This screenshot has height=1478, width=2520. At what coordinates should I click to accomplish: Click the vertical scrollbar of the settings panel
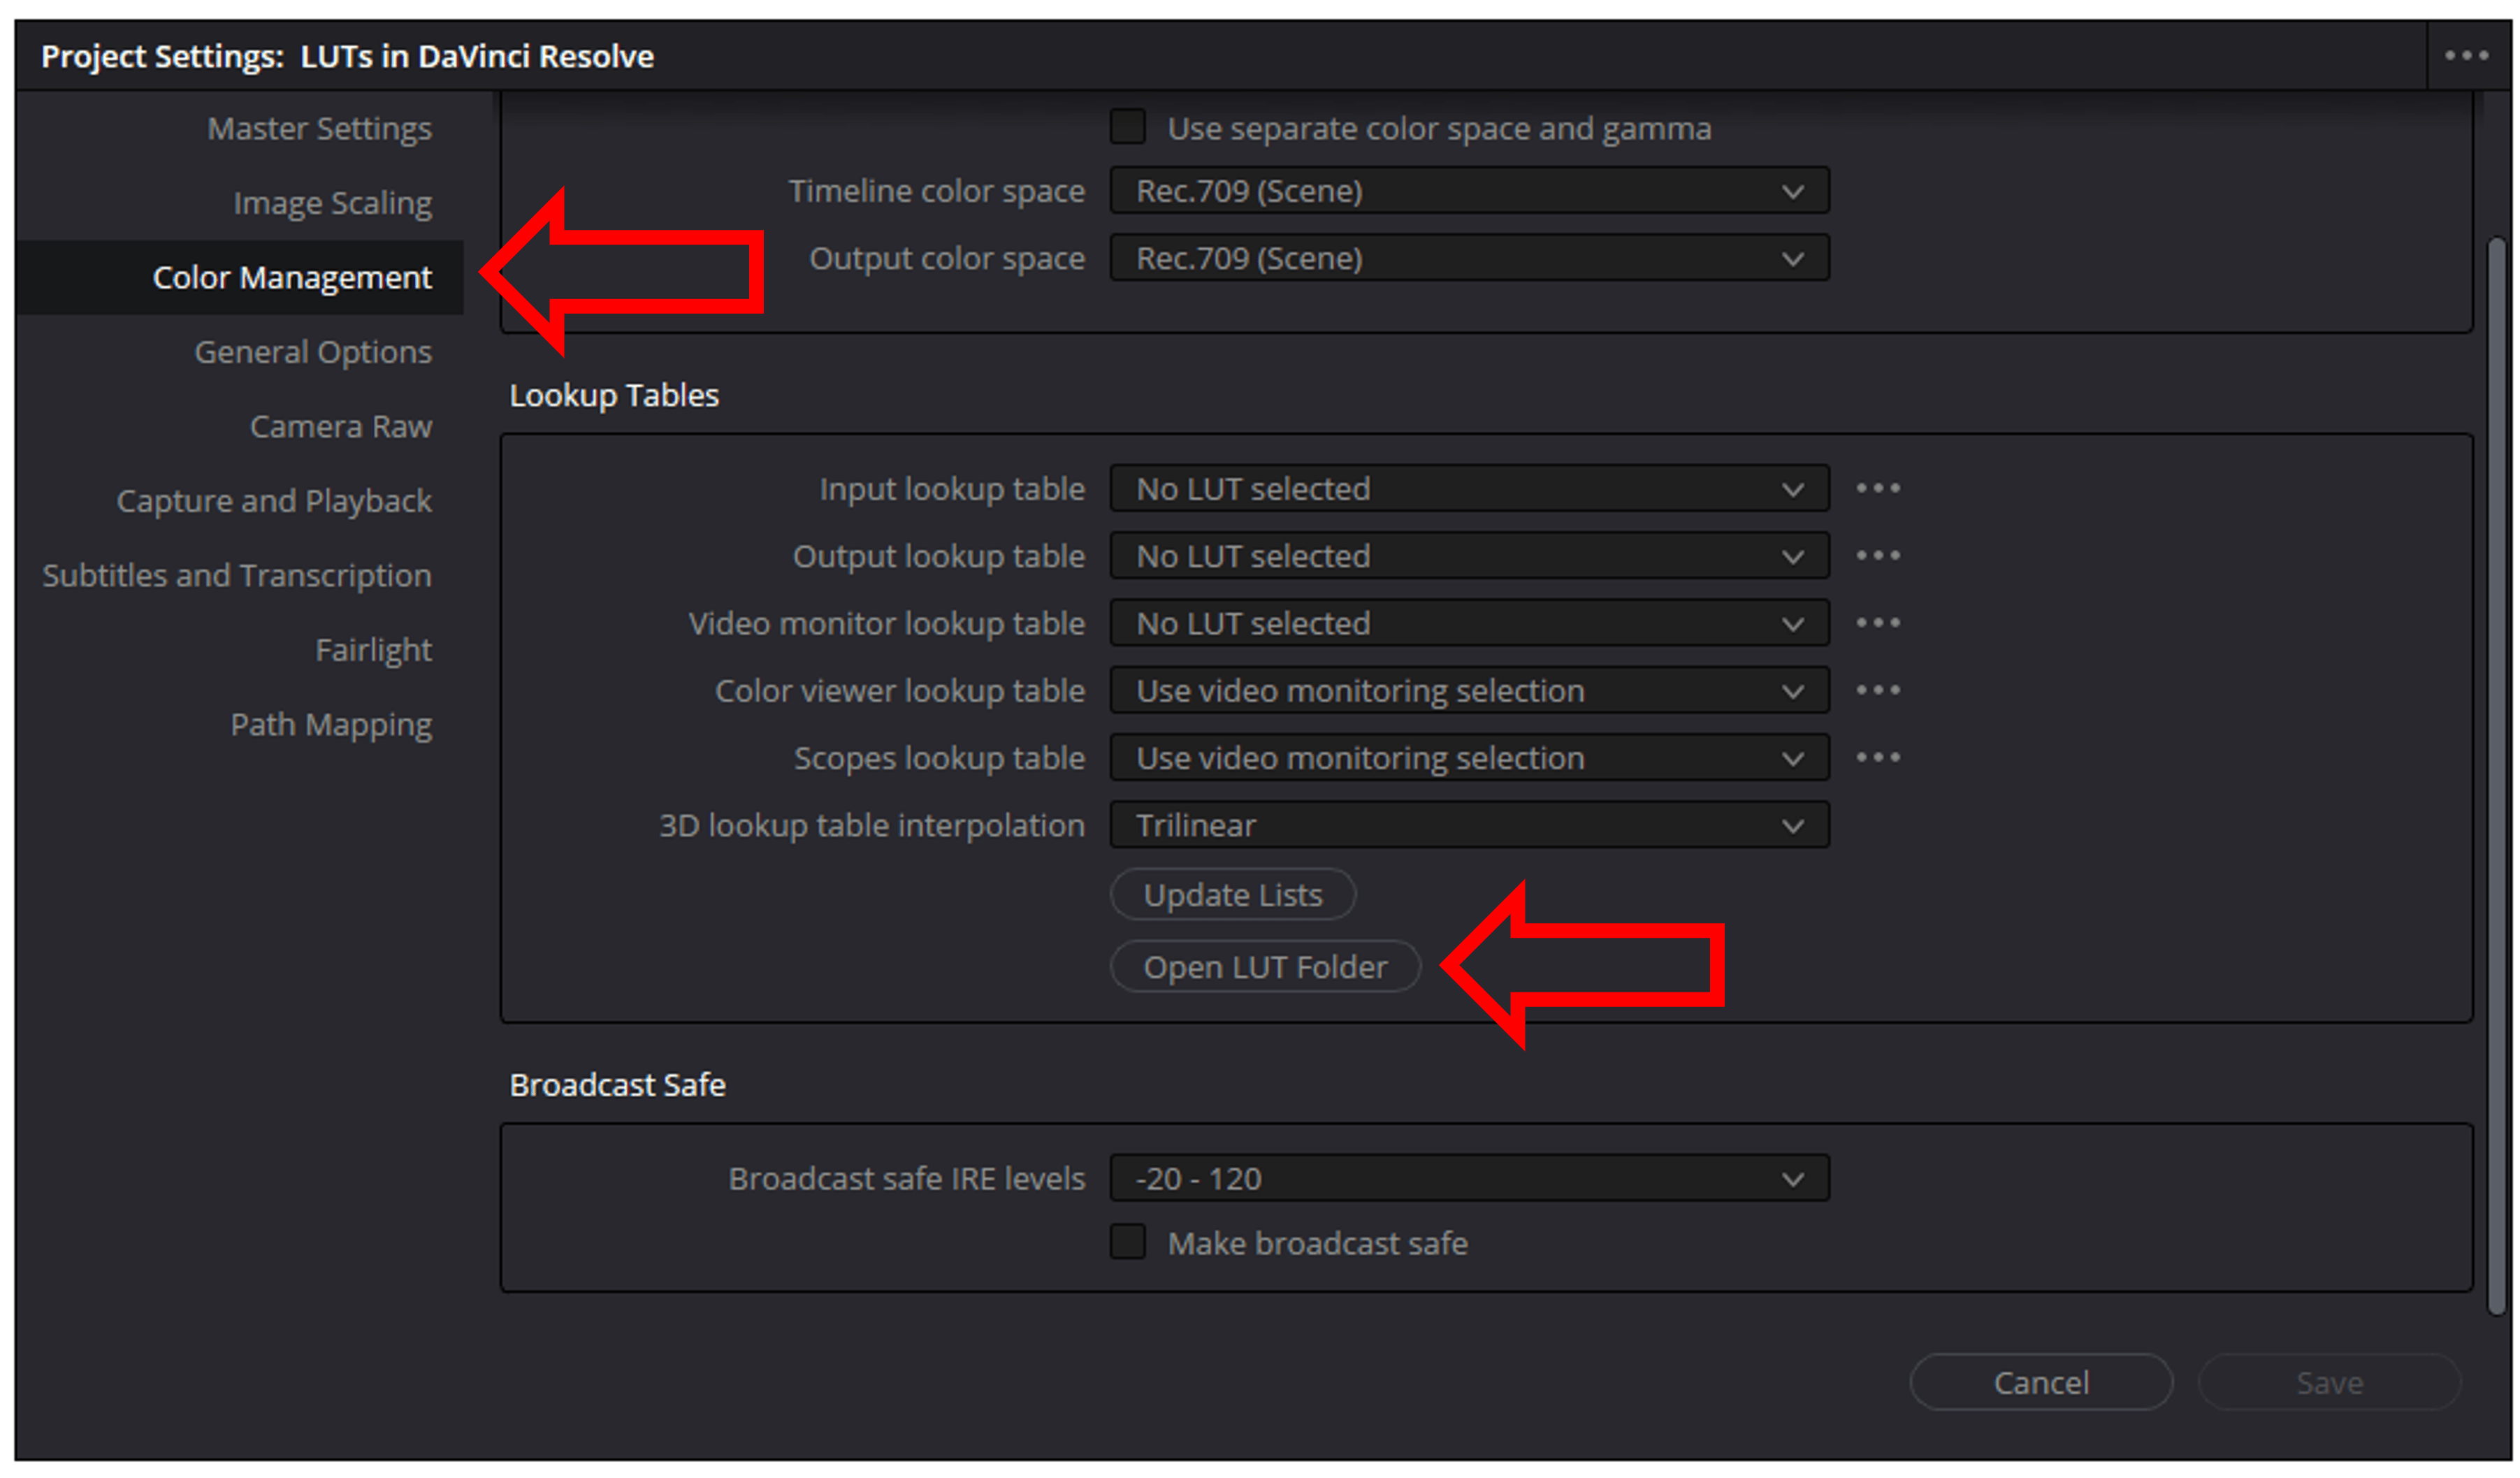coord(2496,776)
